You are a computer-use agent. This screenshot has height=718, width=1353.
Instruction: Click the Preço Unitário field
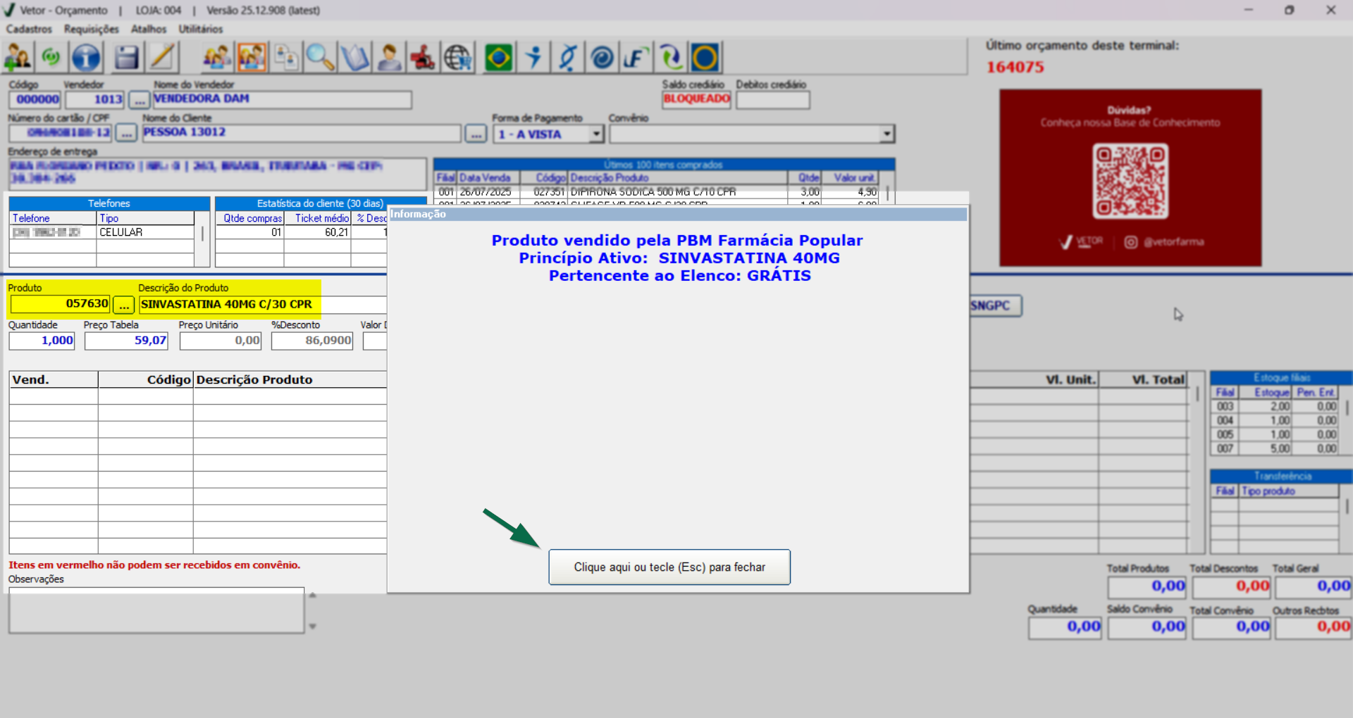click(x=221, y=341)
